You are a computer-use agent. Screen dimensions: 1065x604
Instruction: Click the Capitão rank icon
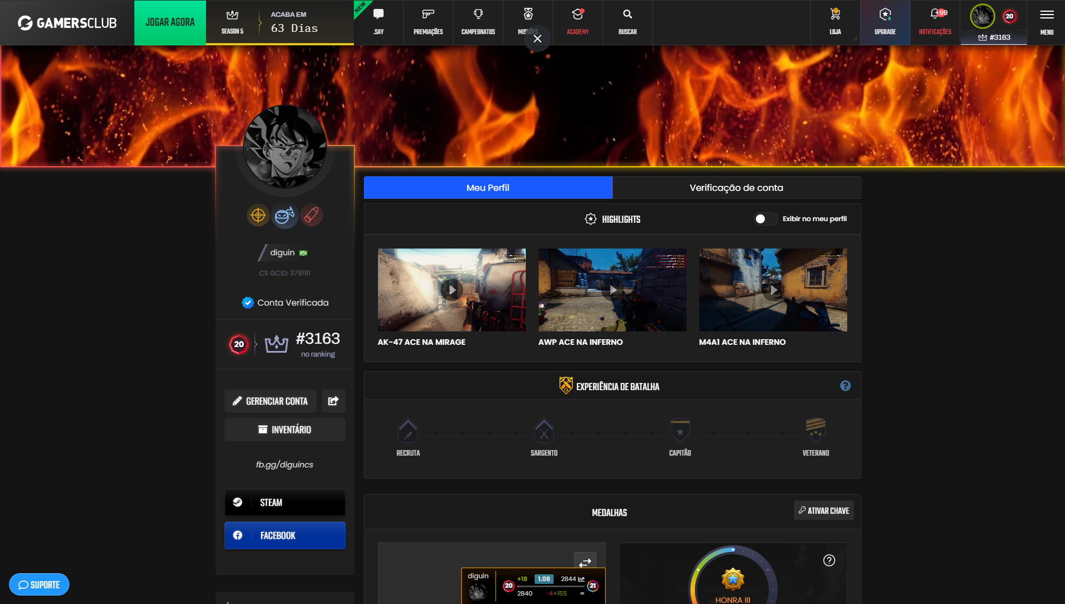680,431
